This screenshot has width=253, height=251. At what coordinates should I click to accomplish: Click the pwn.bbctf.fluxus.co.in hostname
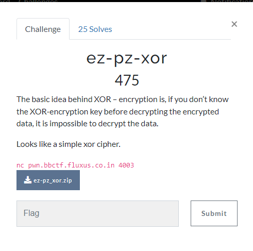(71, 165)
